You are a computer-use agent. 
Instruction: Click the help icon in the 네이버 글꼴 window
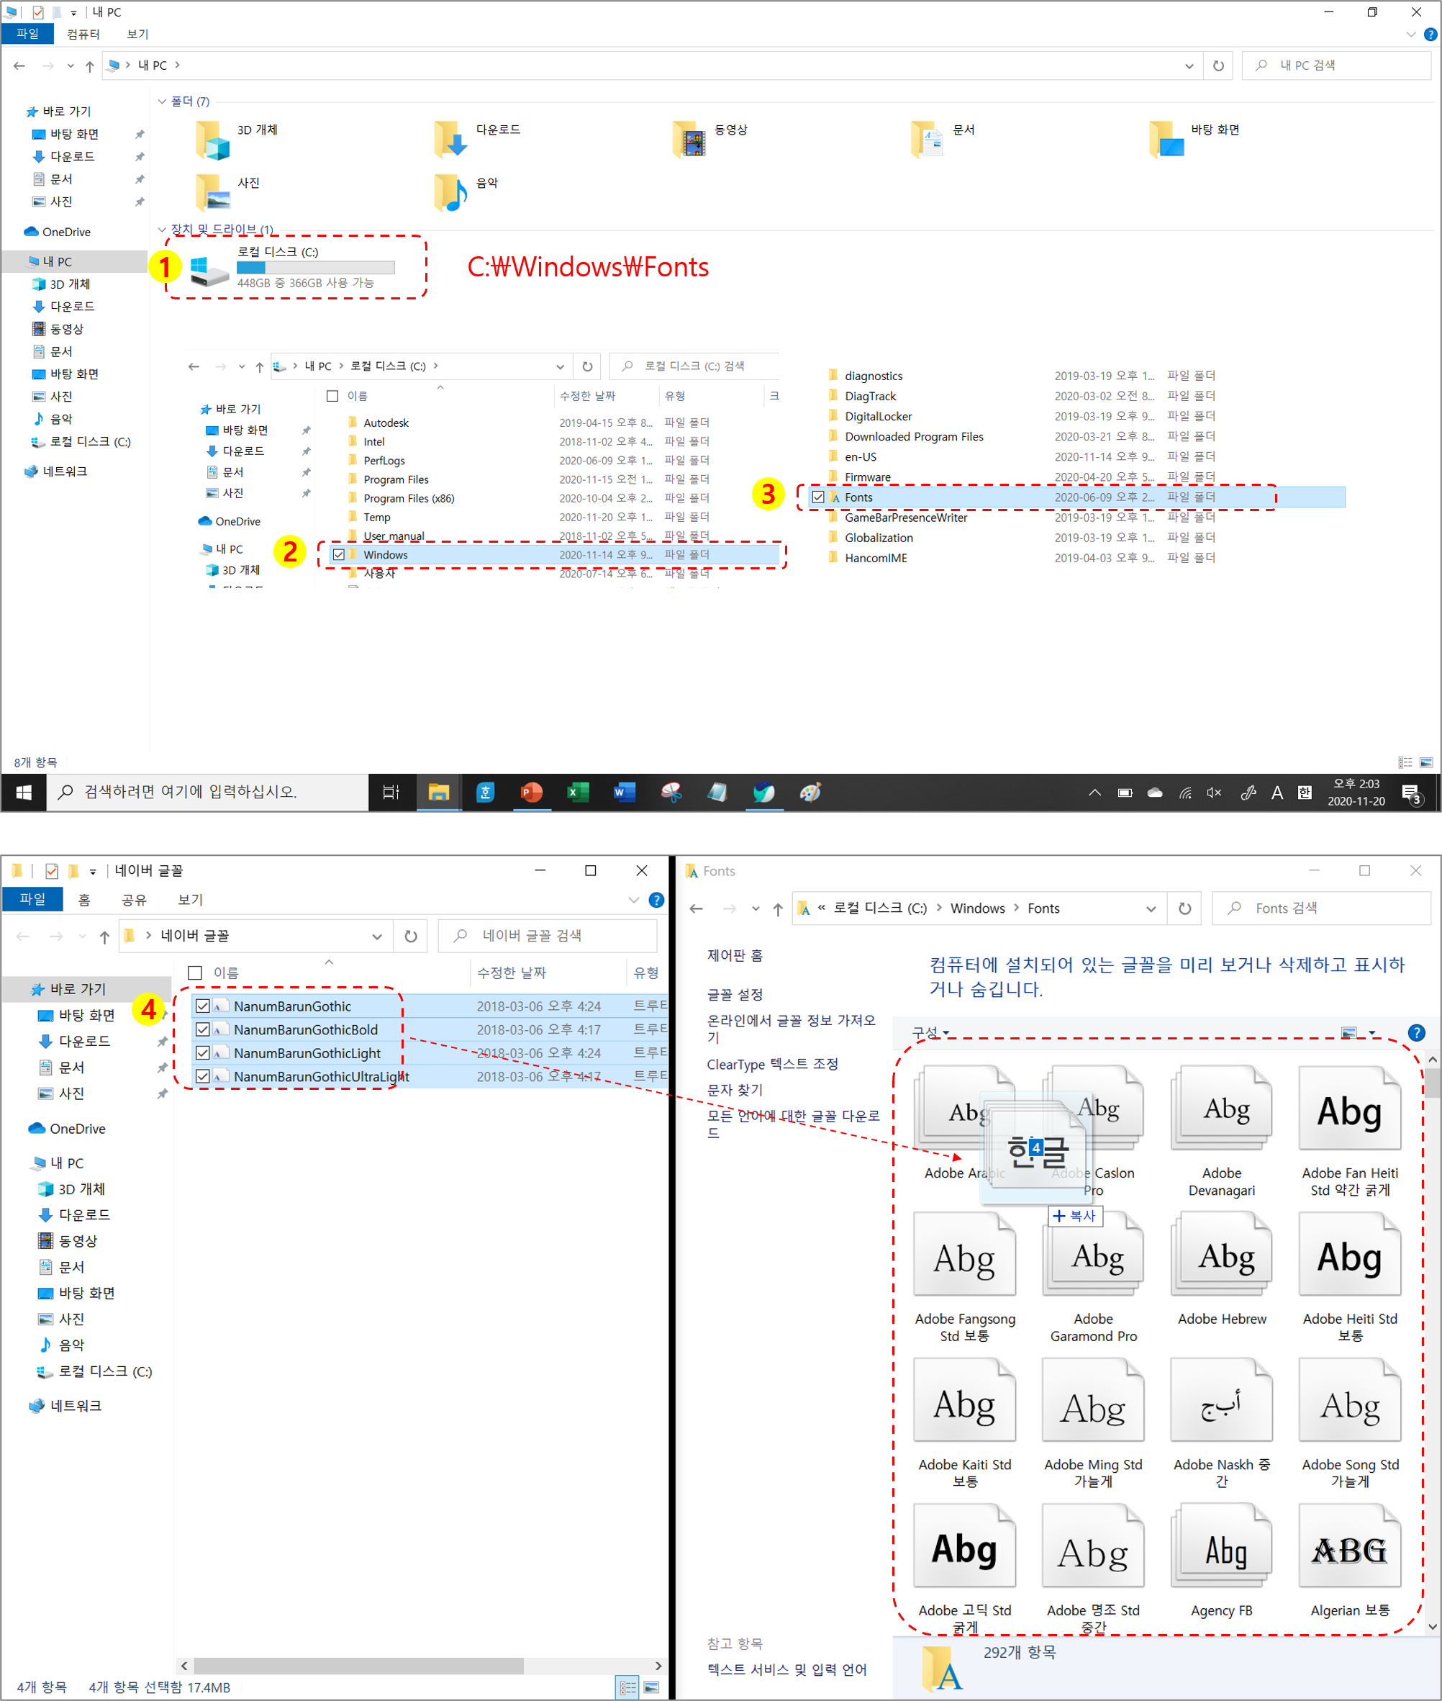point(656,900)
